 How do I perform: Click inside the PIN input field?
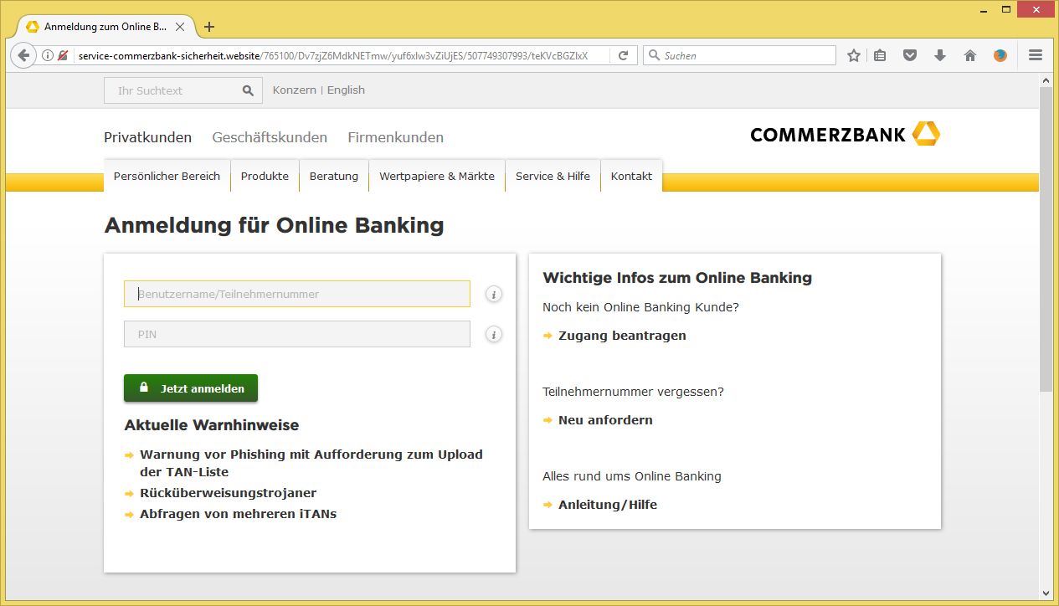pyautogui.click(x=296, y=334)
